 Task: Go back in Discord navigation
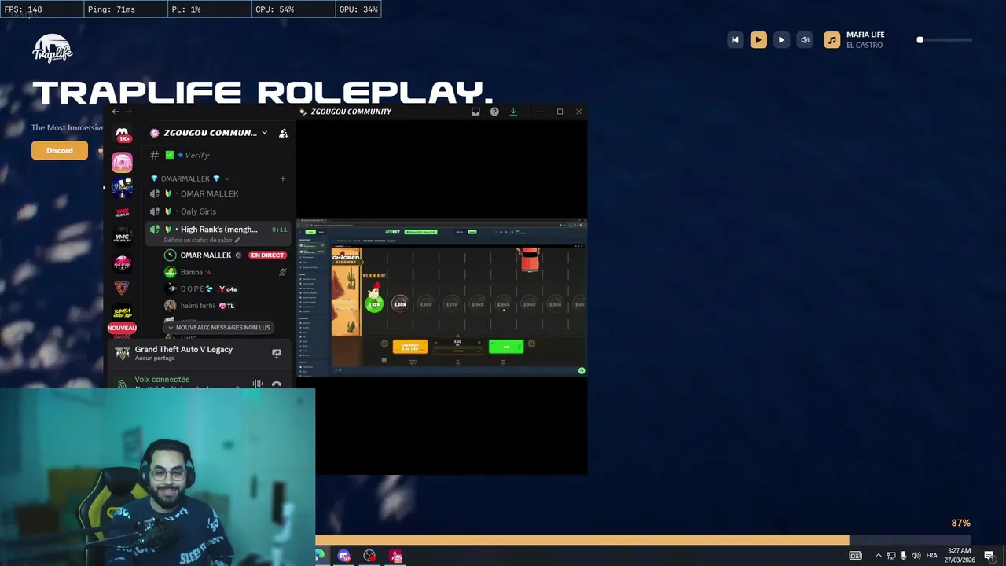click(x=116, y=112)
